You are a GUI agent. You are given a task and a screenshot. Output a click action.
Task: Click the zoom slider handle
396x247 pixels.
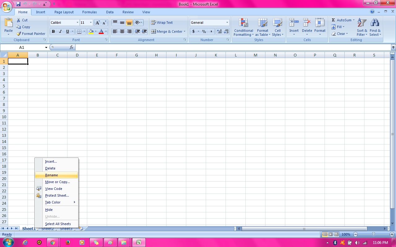click(373, 234)
